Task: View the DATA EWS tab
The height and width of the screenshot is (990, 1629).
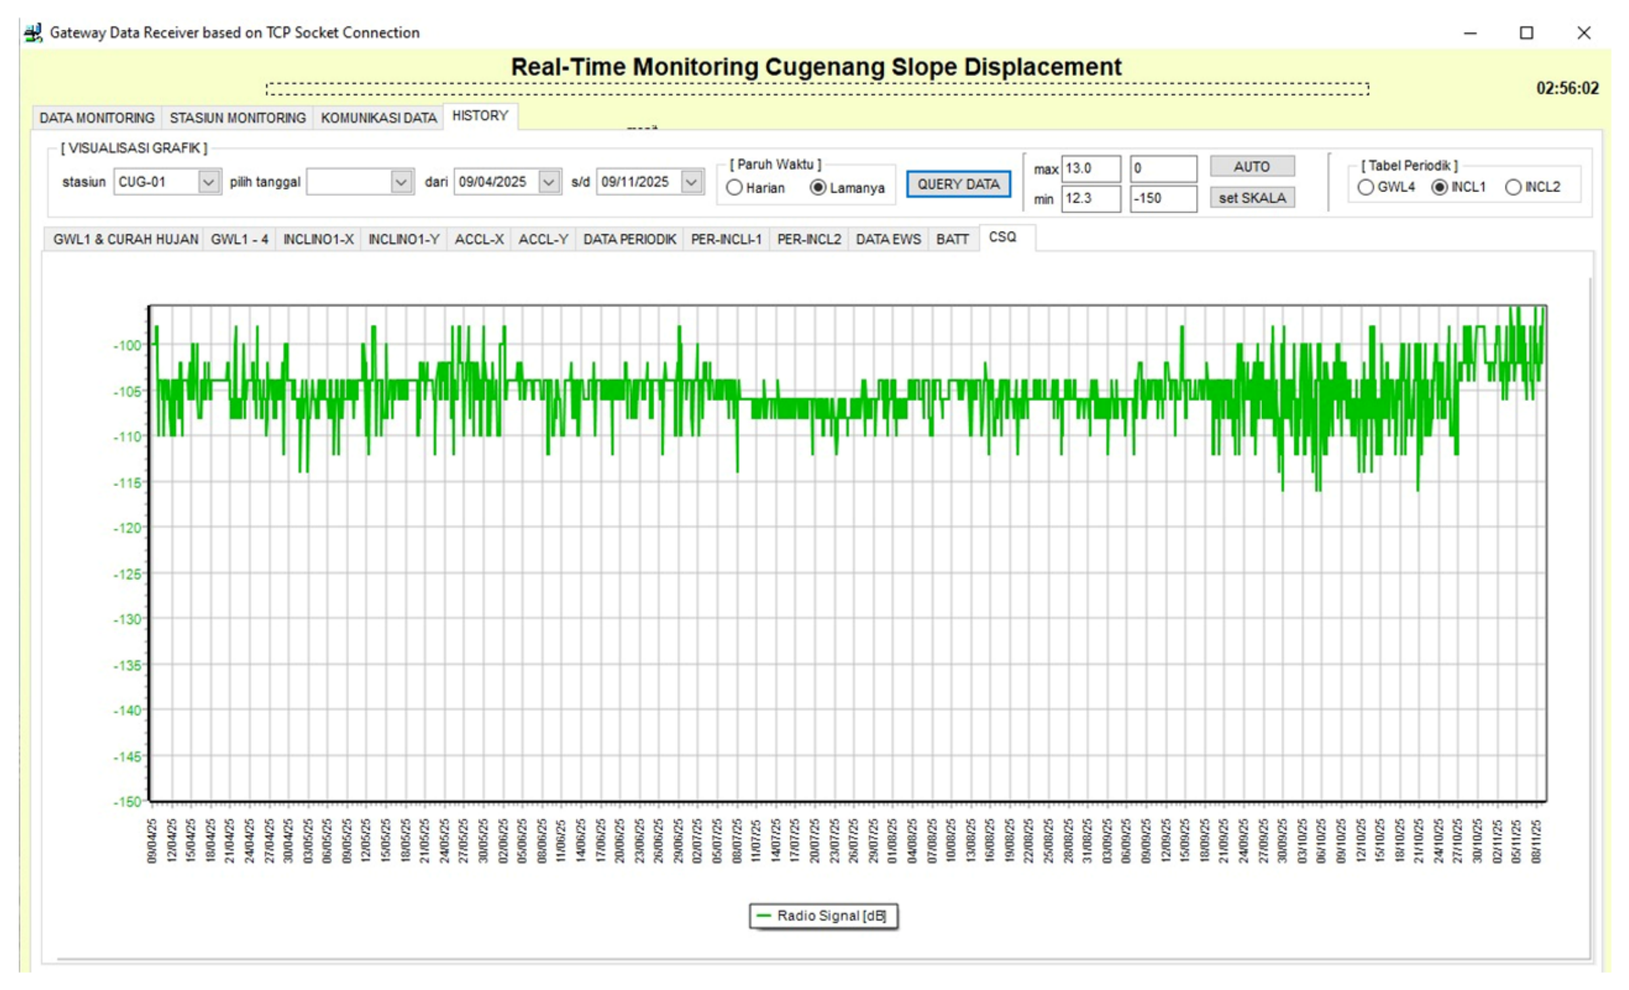Action: tap(888, 239)
